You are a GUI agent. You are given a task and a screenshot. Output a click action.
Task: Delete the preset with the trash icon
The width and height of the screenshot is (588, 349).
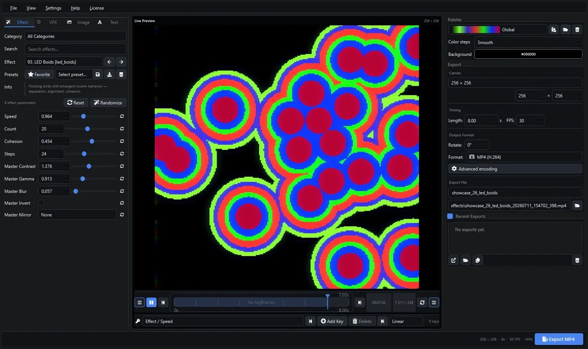tap(122, 75)
